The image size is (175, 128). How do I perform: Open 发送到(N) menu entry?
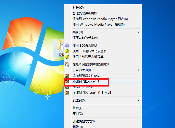(x=103, y=100)
